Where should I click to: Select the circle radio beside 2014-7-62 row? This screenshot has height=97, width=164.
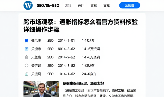point(26,66)
